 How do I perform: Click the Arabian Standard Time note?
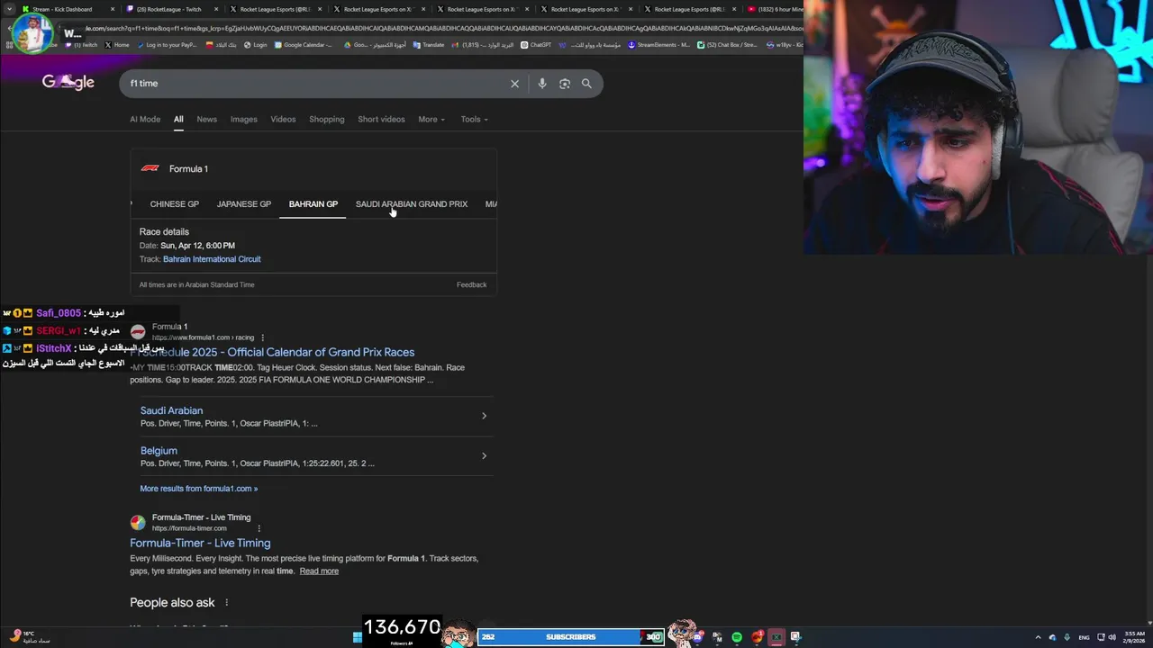click(196, 284)
